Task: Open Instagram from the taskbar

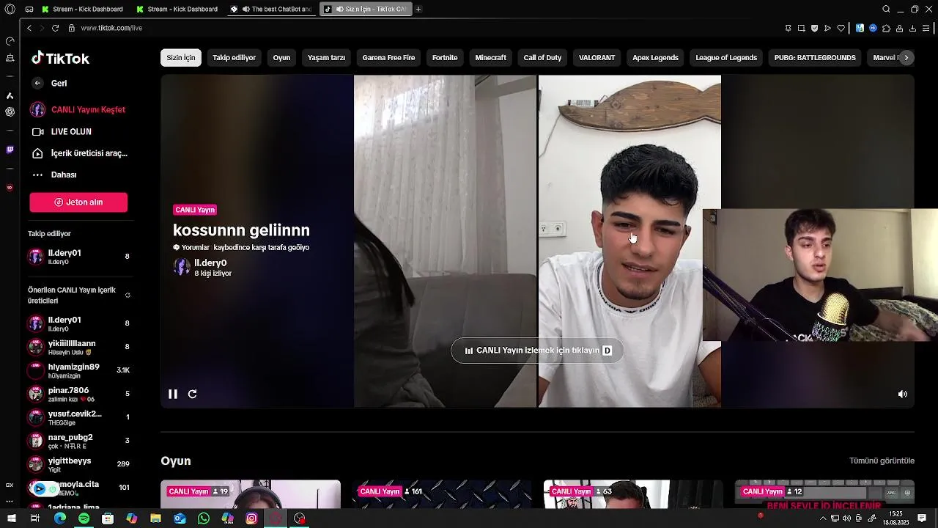Action: click(x=251, y=518)
